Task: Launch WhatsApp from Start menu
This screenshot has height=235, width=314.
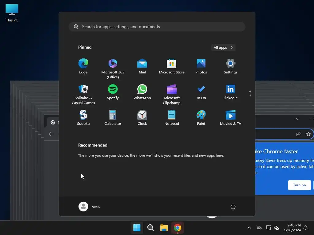Action: click(x=142, y=92)
